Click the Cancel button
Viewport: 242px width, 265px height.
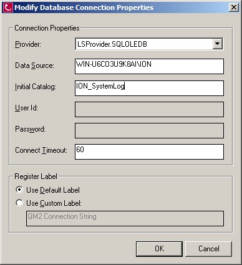click(208, 249)
